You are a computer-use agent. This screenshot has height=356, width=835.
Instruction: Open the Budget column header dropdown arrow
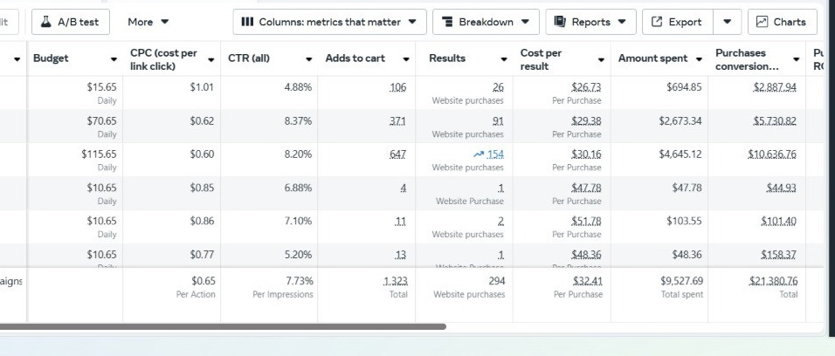[x=113, y=59]
